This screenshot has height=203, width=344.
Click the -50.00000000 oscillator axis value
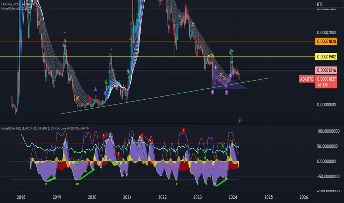pos(328,176)
